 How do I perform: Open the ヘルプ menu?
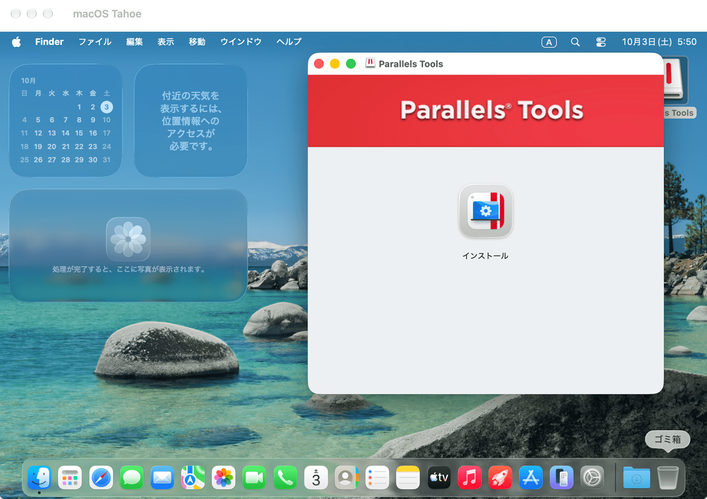(289, 42)
